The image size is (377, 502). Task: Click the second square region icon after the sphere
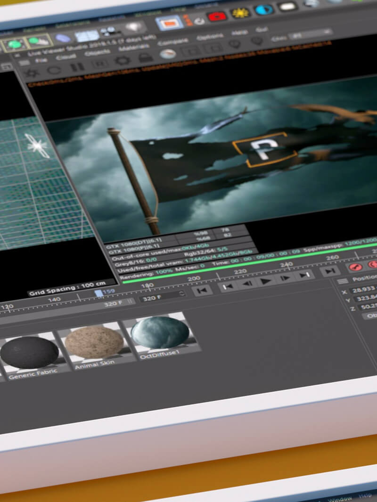213,48
